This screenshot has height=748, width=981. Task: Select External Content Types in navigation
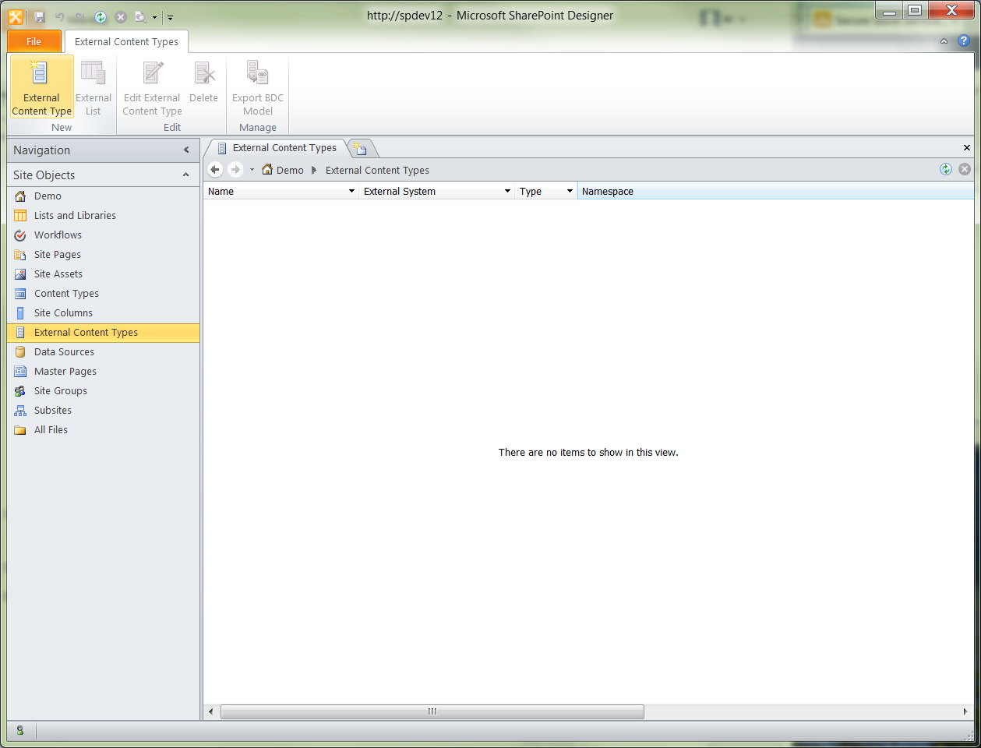(x=104, y=332)
